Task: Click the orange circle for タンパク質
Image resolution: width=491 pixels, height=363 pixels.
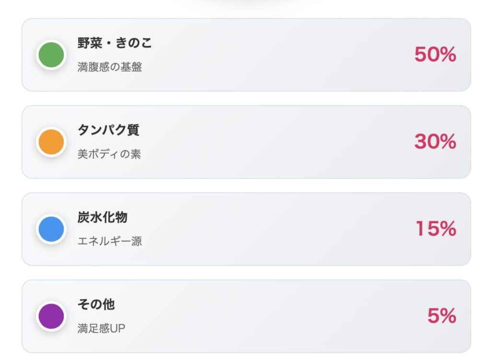Action: coord(51,142)
